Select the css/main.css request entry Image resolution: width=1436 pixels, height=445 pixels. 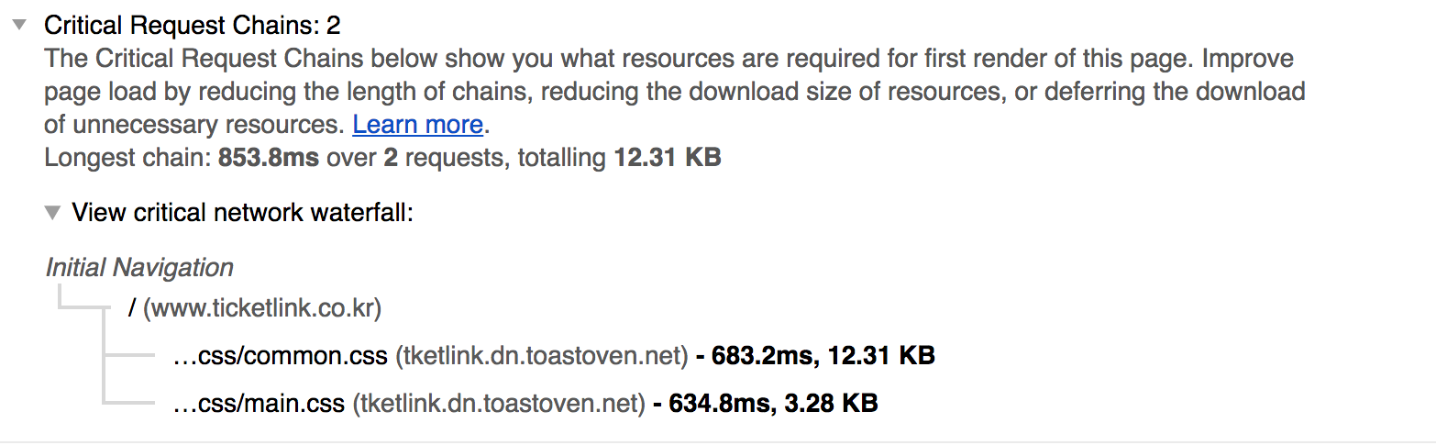260,403
